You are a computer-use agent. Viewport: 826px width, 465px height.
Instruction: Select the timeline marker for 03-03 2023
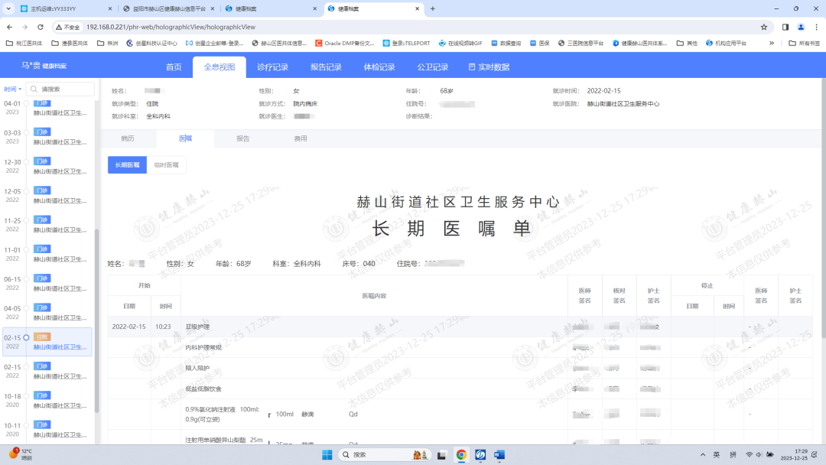click(26, 133)
